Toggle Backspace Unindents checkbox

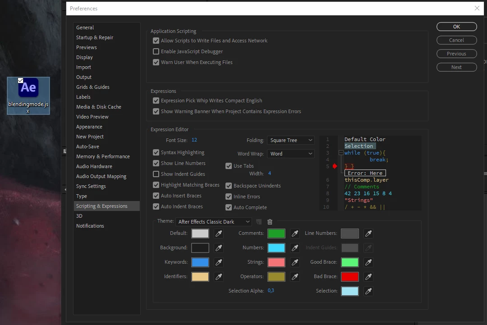229,186
